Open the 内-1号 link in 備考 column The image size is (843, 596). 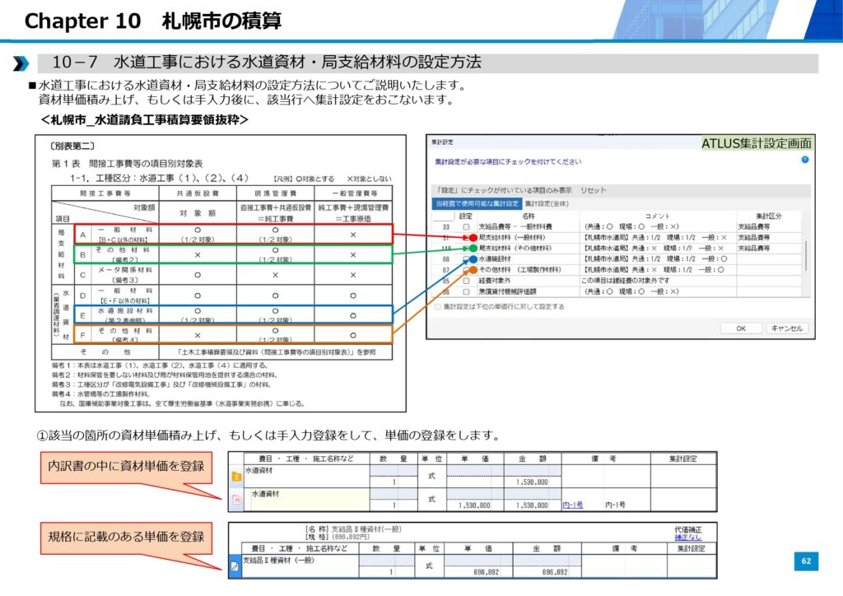pos(573,505)
